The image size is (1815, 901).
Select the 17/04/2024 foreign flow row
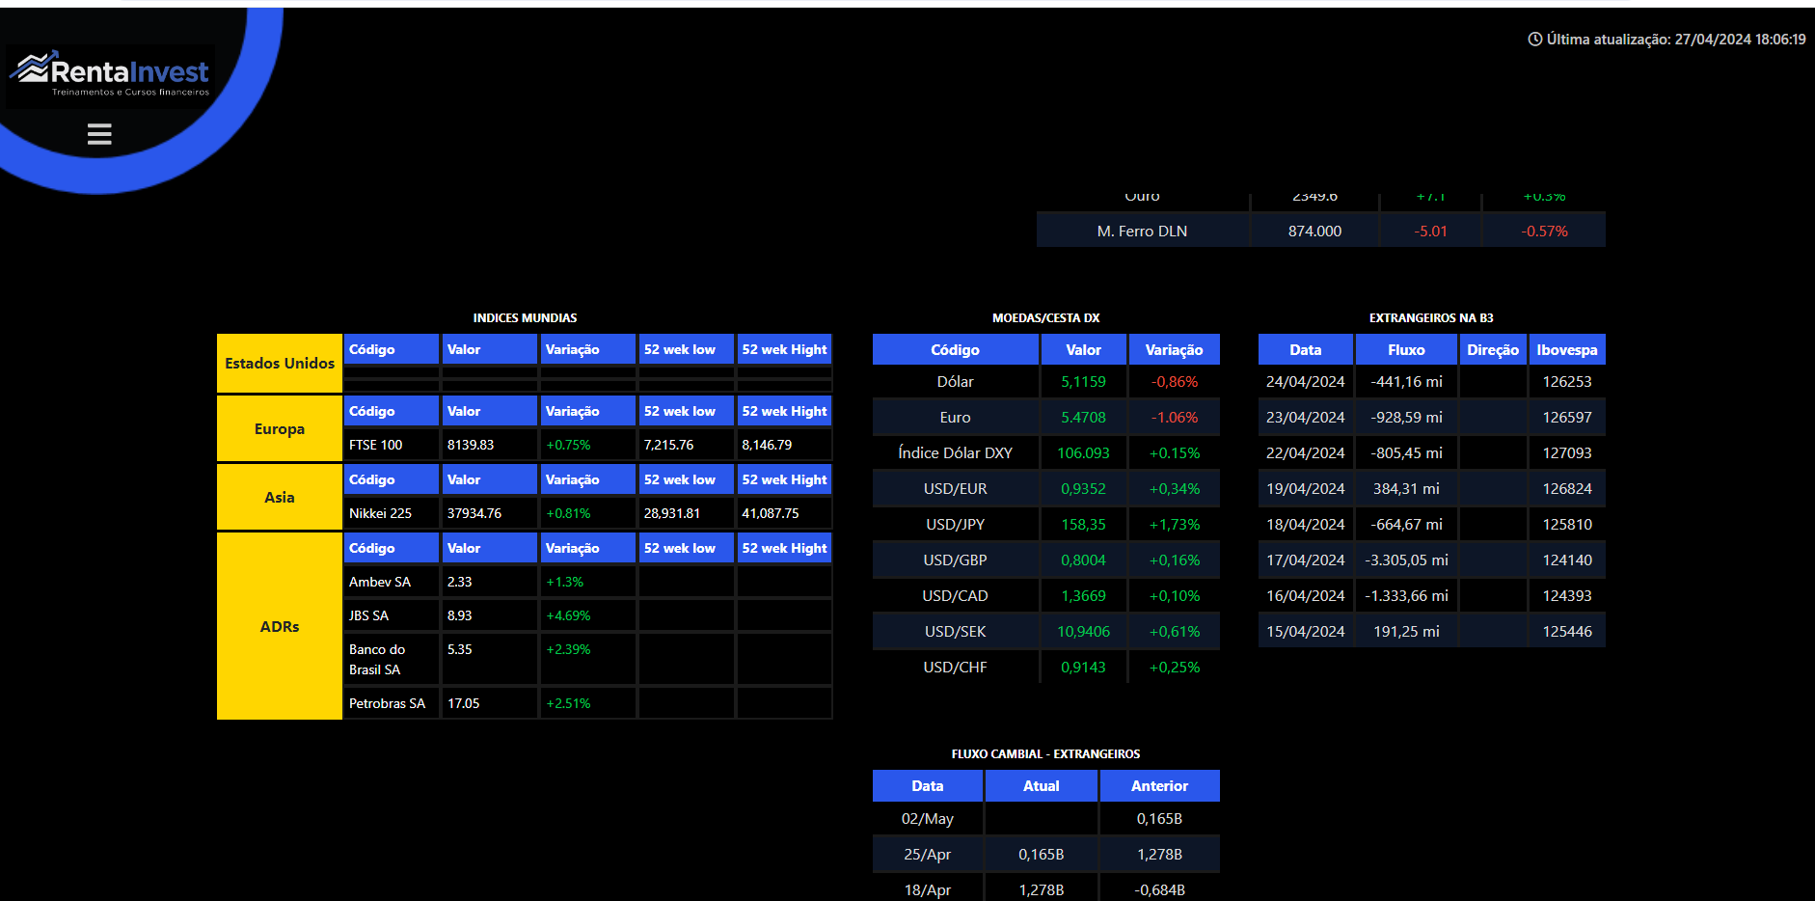click(1305, 560)
